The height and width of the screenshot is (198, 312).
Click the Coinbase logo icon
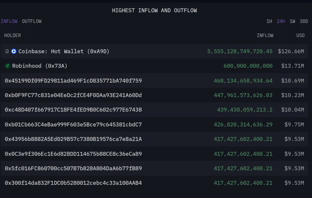[14, 51]
